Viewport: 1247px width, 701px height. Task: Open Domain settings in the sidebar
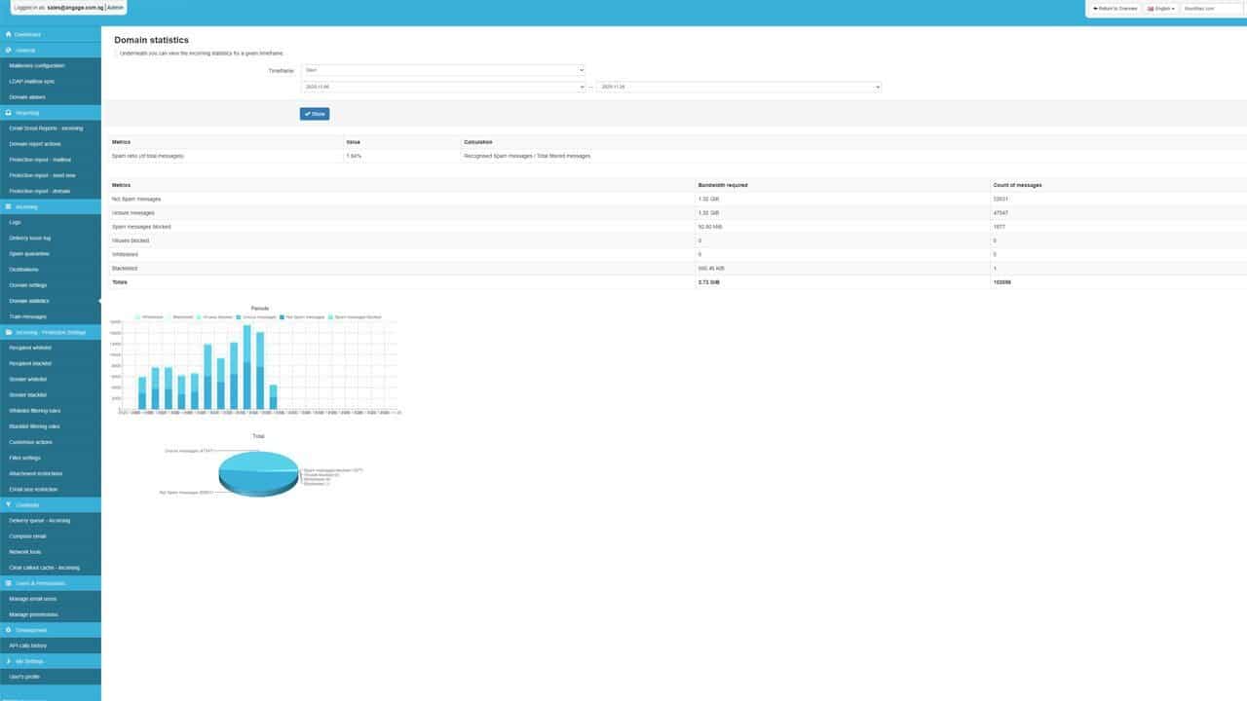click(x=28, y=285)
